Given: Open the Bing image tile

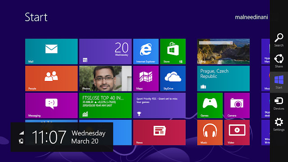Looking at the screenshot, I should click(x=223, y=51).
